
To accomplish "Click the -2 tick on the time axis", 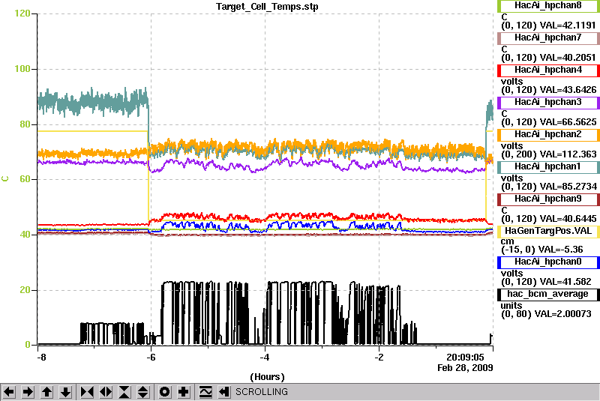I will coord(379,358).
